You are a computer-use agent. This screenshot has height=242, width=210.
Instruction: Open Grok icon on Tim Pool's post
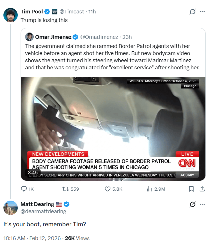[x=193, y=12]
